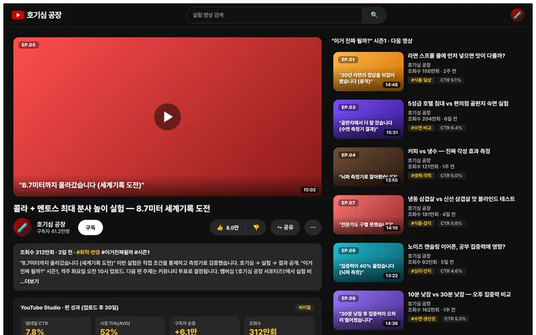Open EP.03 호텔 침대 video thumbnail
The height and width of the screenshot is (335, 536).
(368, 119)
